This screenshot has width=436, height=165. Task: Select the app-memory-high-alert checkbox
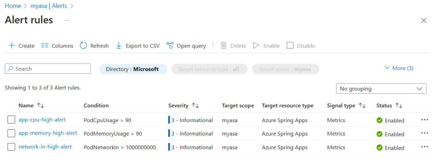(12, 133)
